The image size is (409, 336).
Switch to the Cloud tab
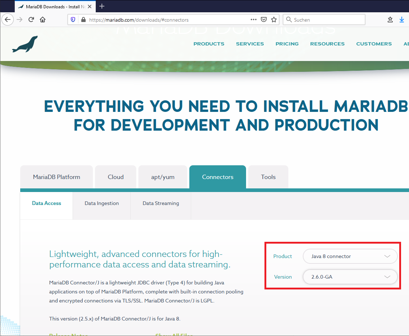pyautogui.click(x=116, y=177)
